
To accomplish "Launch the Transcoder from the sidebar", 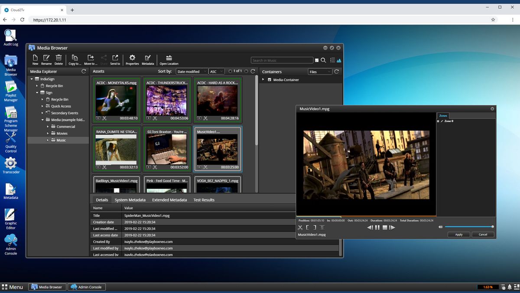I will click(x=11, y=165).
